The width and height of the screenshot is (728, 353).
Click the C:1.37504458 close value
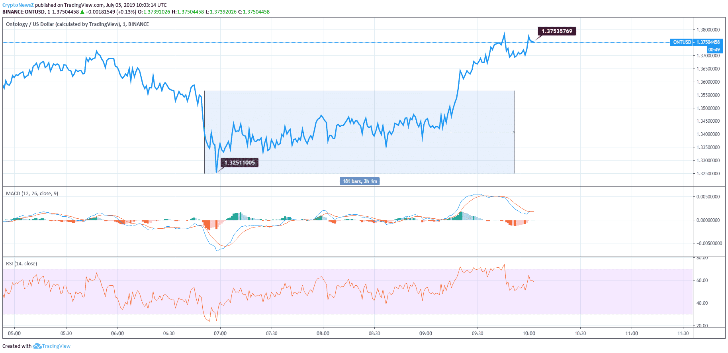click(254, 12)
